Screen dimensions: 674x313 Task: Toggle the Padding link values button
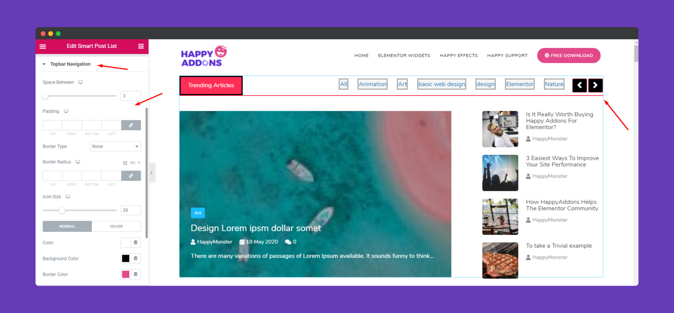pos(131,125)
